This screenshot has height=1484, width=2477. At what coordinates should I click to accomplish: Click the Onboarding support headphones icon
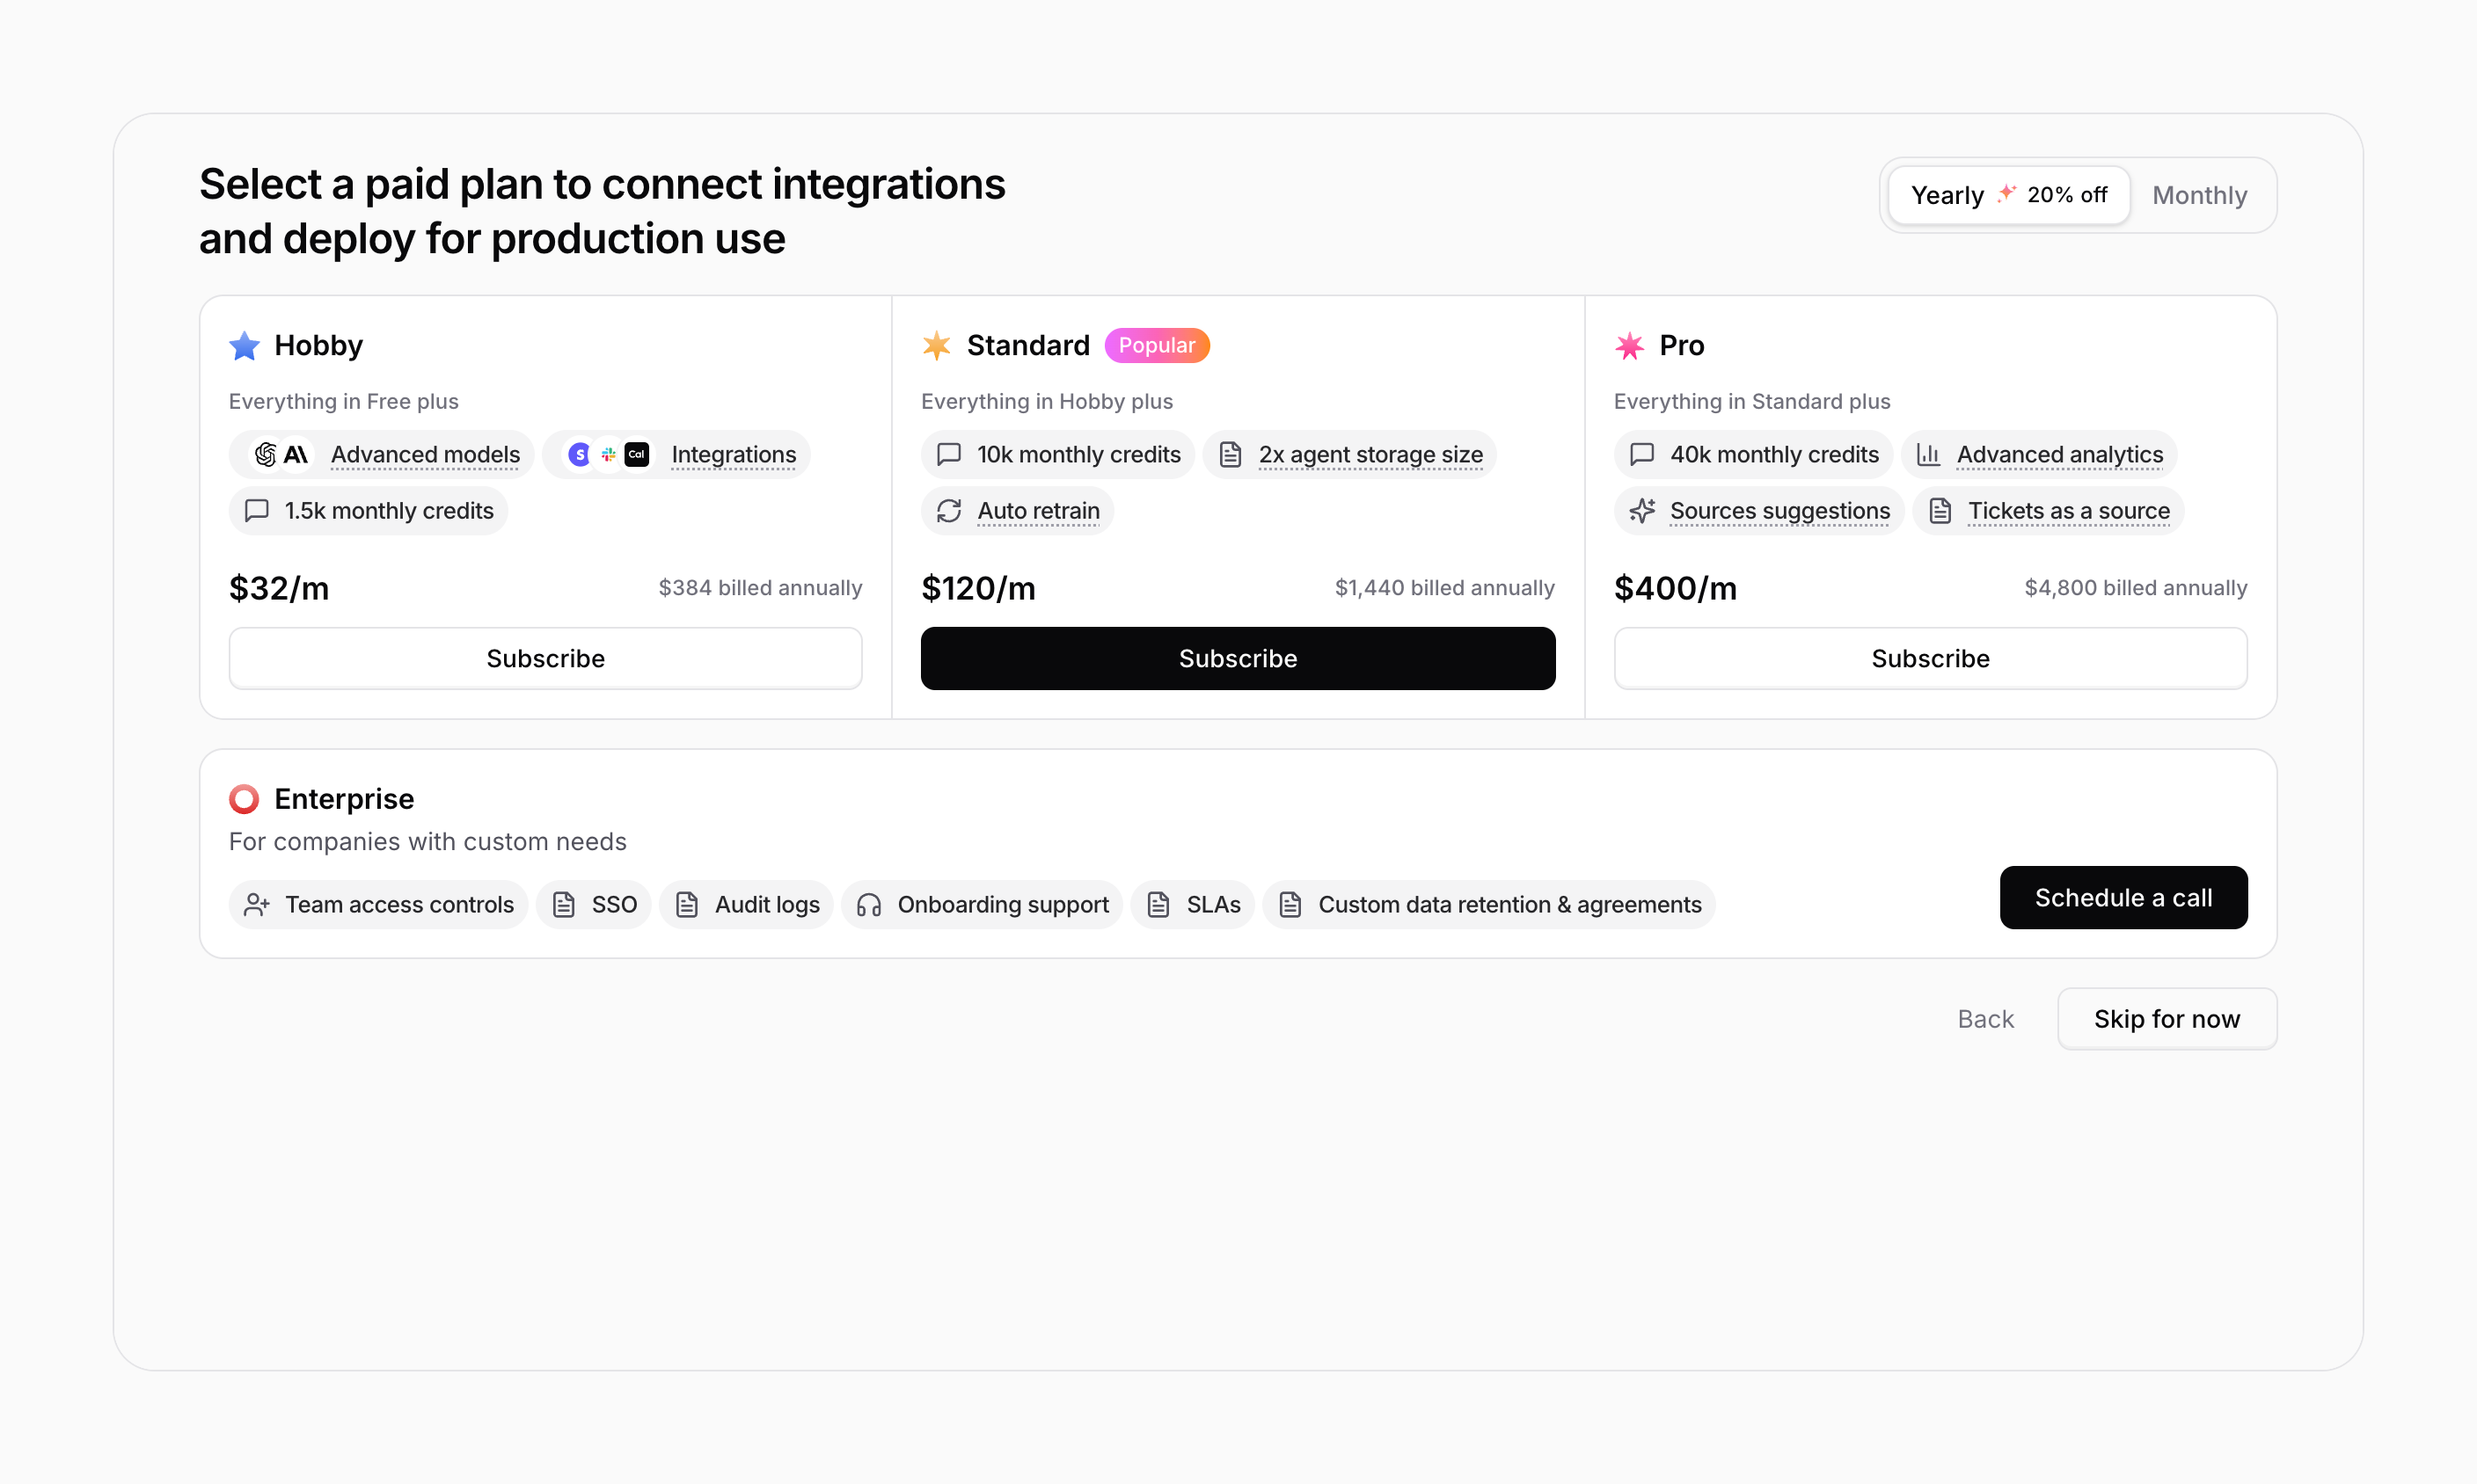pos(868,905)
